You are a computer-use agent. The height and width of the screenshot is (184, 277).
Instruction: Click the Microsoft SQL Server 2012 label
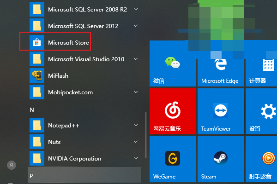pos(83,26)
